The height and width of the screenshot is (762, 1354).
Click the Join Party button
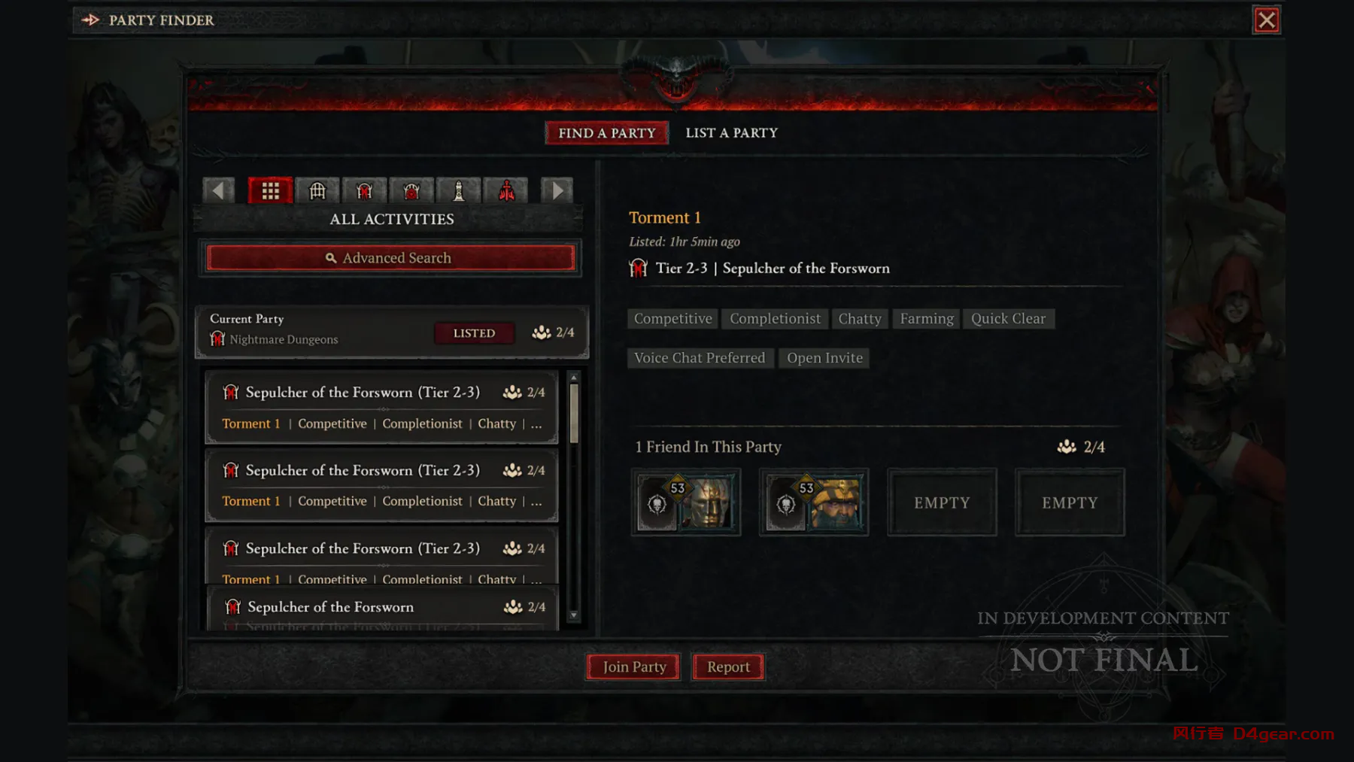(634, 666)
